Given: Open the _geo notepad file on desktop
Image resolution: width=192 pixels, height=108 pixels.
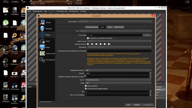Looking at the screenshot, I should click(x=6, y=11).
